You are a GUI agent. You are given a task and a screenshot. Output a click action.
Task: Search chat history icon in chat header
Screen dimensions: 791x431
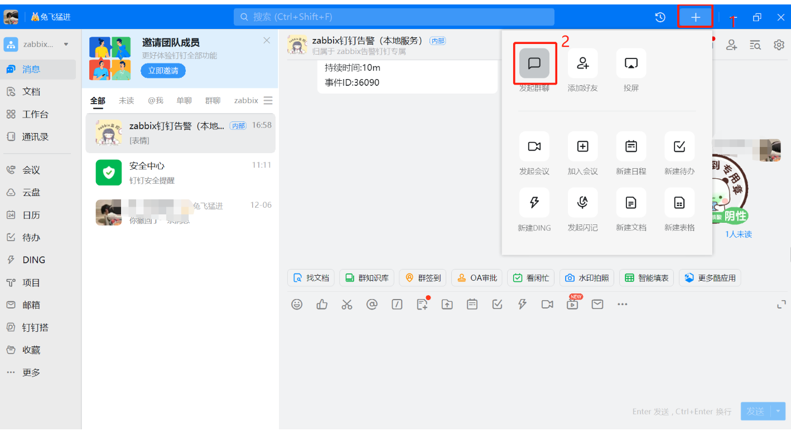pos(755,45)
